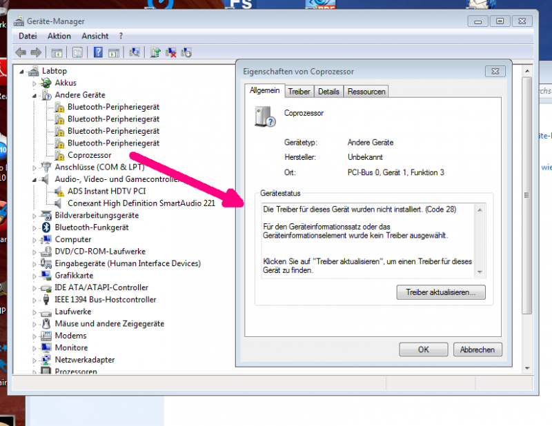Click the blue question mark Help toolbar icon
Viewport: 552px width, 426px height.
[x=98, y=52]
